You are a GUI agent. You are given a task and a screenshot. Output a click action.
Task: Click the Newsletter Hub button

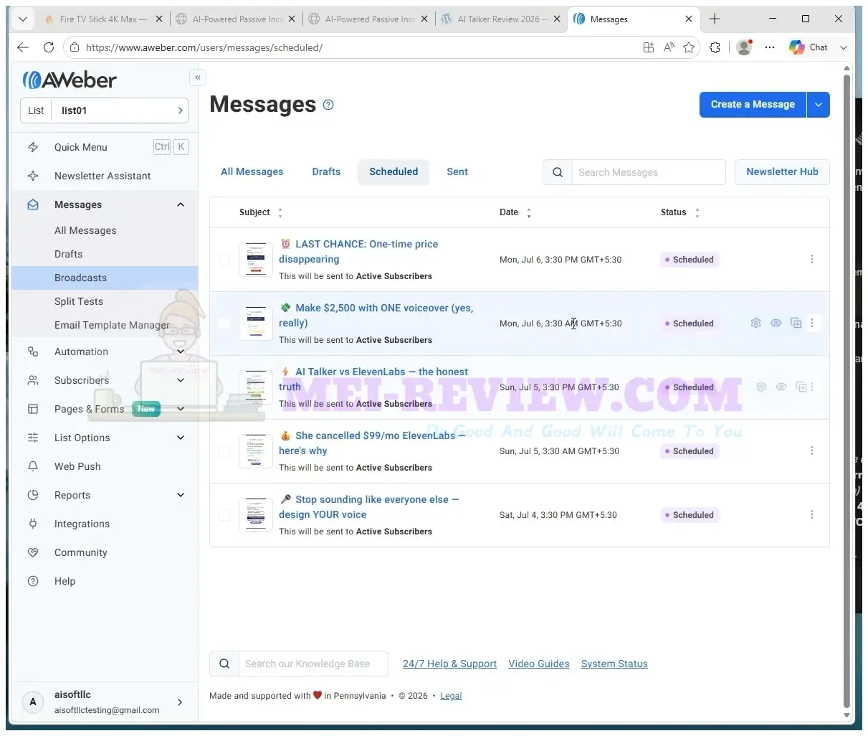(782, 171)
